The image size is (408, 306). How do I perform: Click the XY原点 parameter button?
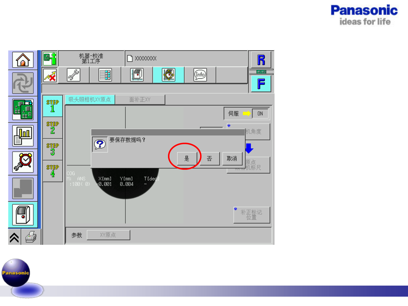(108, 235)
